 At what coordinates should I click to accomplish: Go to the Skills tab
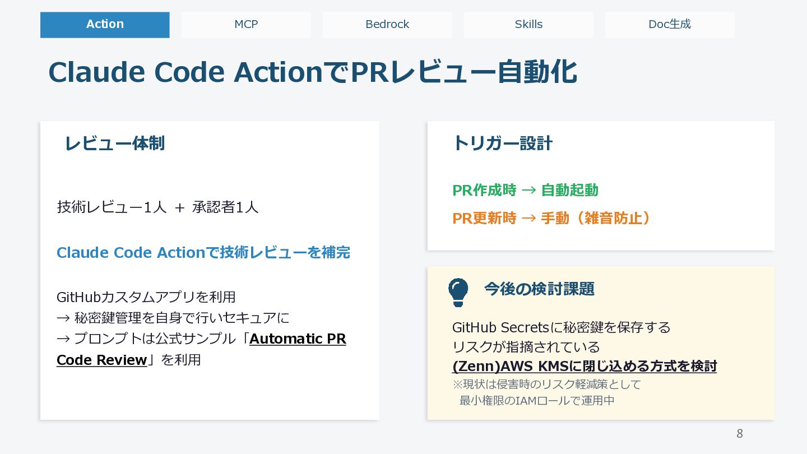tap(528, 25)
